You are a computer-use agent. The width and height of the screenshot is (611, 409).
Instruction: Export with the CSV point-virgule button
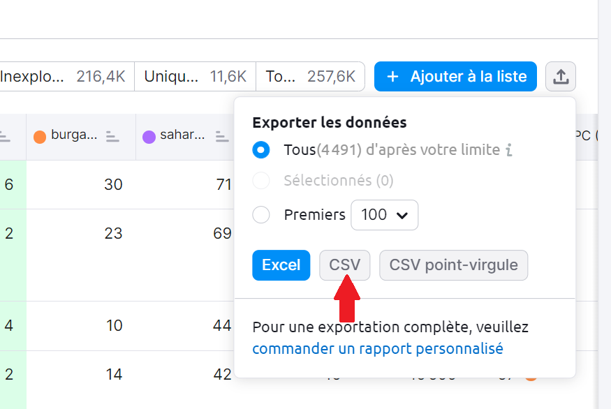(x=453, y=265)
